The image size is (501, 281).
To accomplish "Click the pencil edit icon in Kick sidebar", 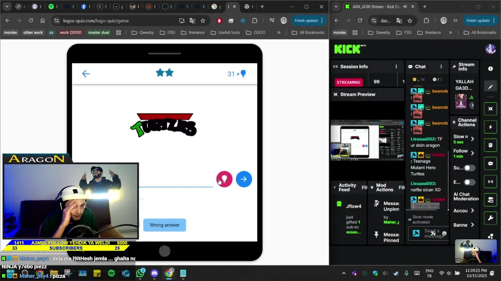I will (490, 87).
